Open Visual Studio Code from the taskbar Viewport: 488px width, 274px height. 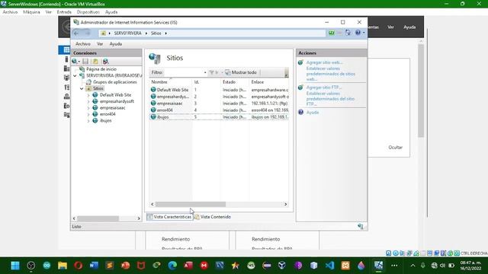tap(329, 266)
